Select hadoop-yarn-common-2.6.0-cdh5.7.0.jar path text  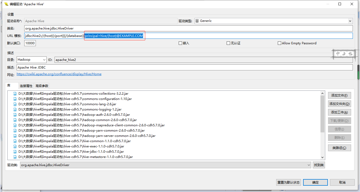[81, 131]
